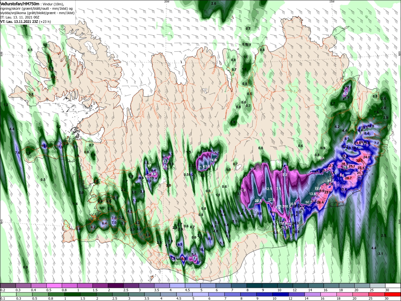Click the 13.8 precipitation value
The image size is (401, 301).
point(312,194)
